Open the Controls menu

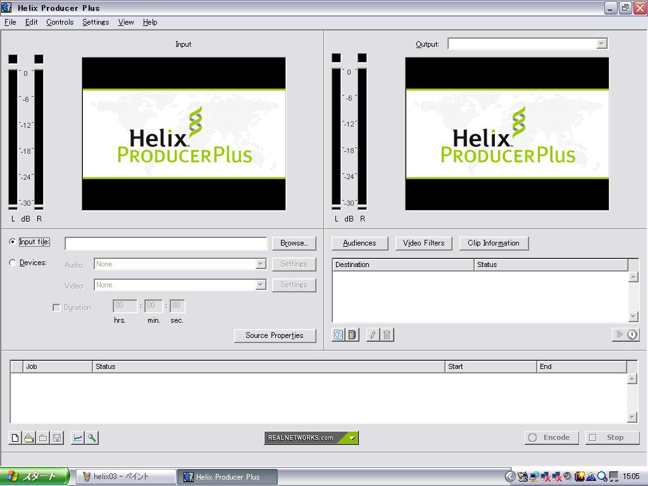click(60, 22)
